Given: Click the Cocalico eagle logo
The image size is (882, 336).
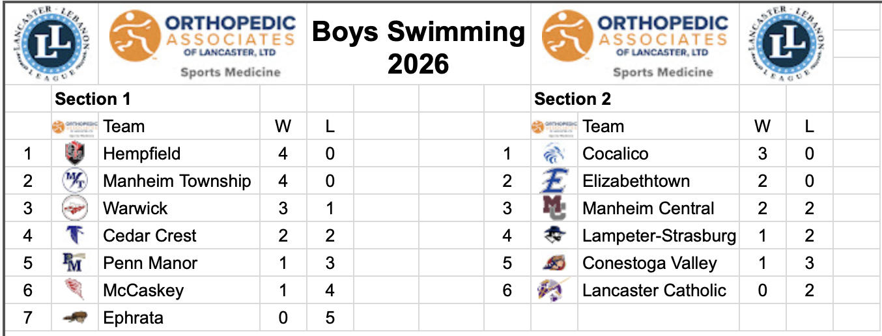Looking at the screenshot, I should (x=554, y=154).
